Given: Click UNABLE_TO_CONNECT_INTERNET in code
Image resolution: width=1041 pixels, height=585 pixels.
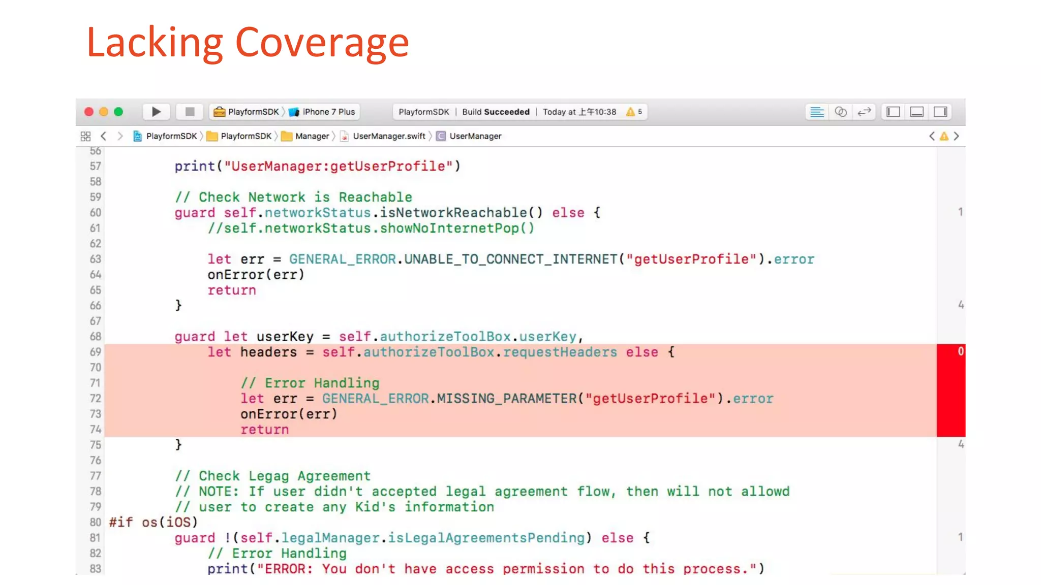Looking at the screenshot, I should coord(510,259).
